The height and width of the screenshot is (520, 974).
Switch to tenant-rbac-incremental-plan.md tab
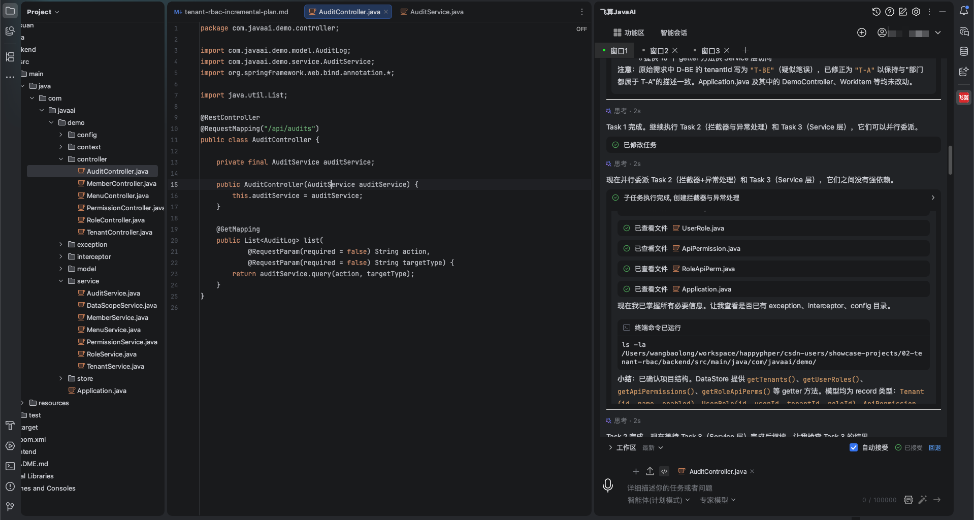[232, 12]
